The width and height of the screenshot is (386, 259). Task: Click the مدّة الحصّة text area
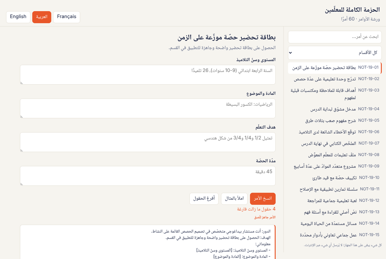(148, 176)
